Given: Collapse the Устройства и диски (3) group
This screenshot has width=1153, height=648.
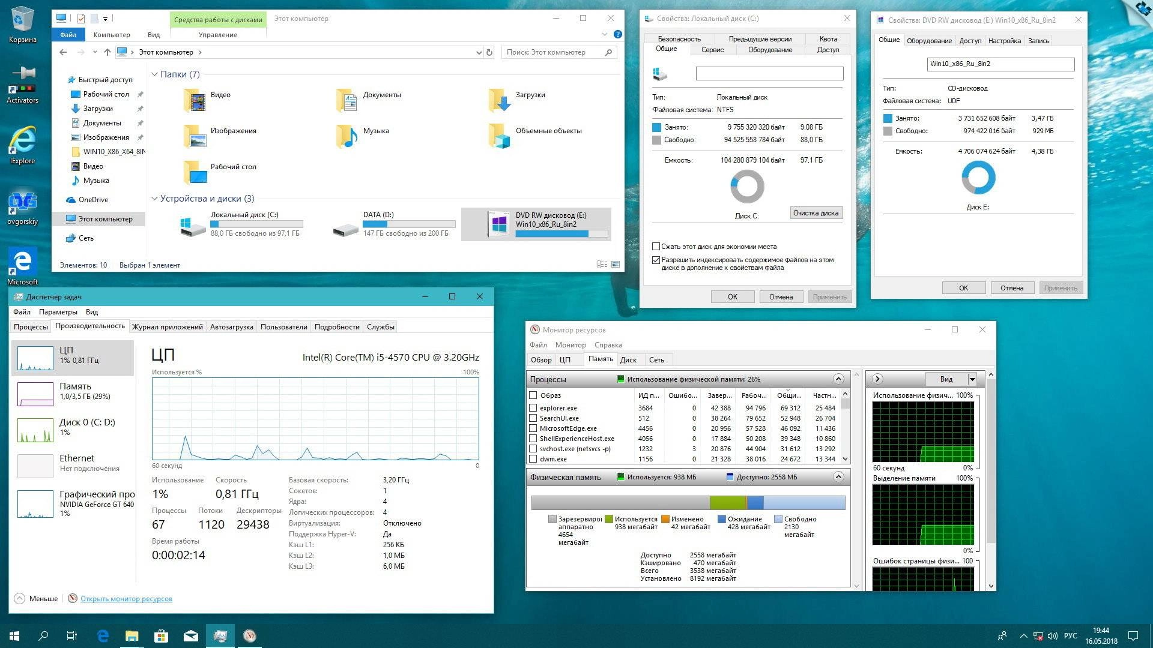Looking at the screenshot, I should [x=154, y=199].
